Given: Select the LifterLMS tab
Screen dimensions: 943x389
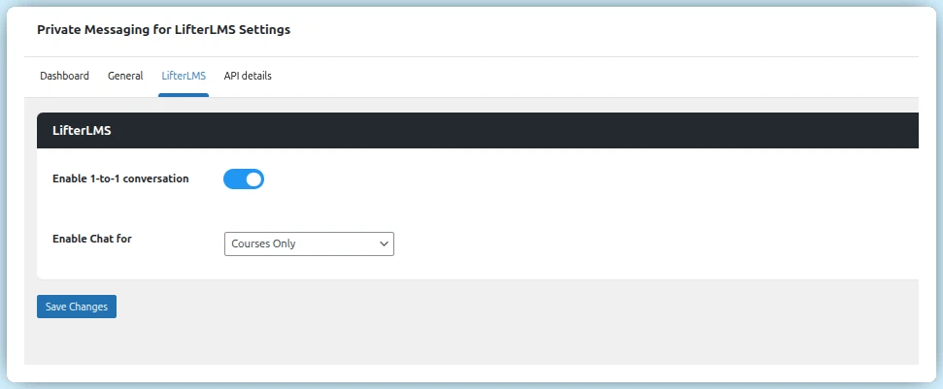Looking at the screenshot, I should [x=184, y=76].
